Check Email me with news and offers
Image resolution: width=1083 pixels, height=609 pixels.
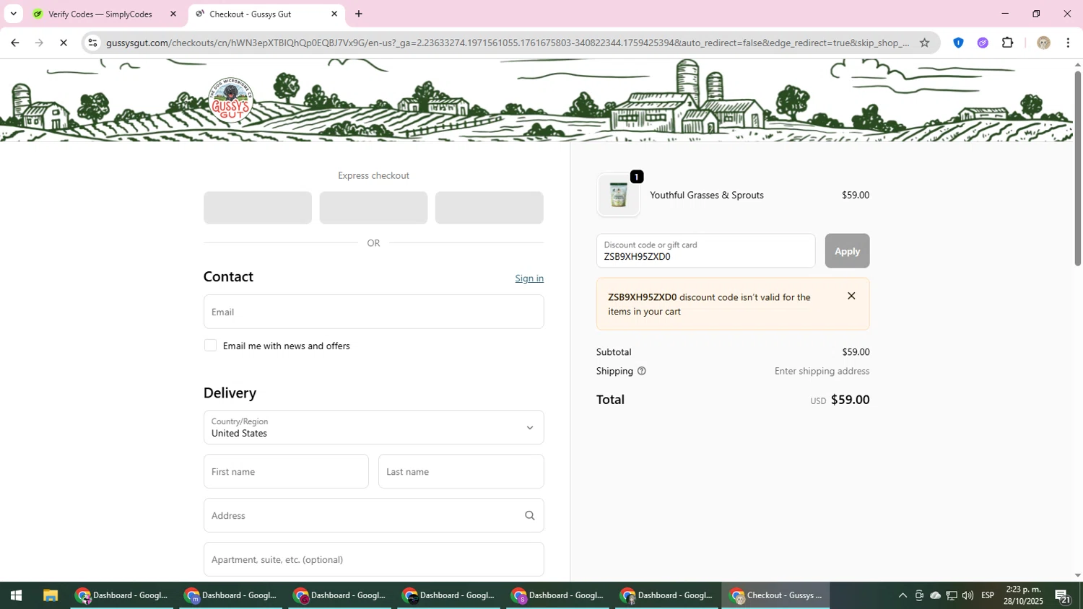[210, 346]
